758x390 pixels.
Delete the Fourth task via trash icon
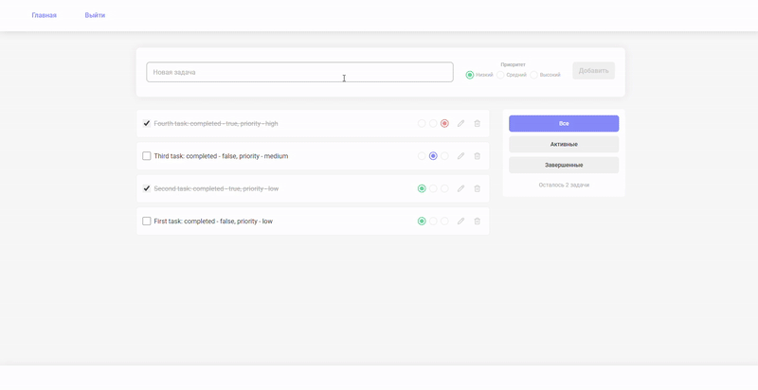point(478,124)
